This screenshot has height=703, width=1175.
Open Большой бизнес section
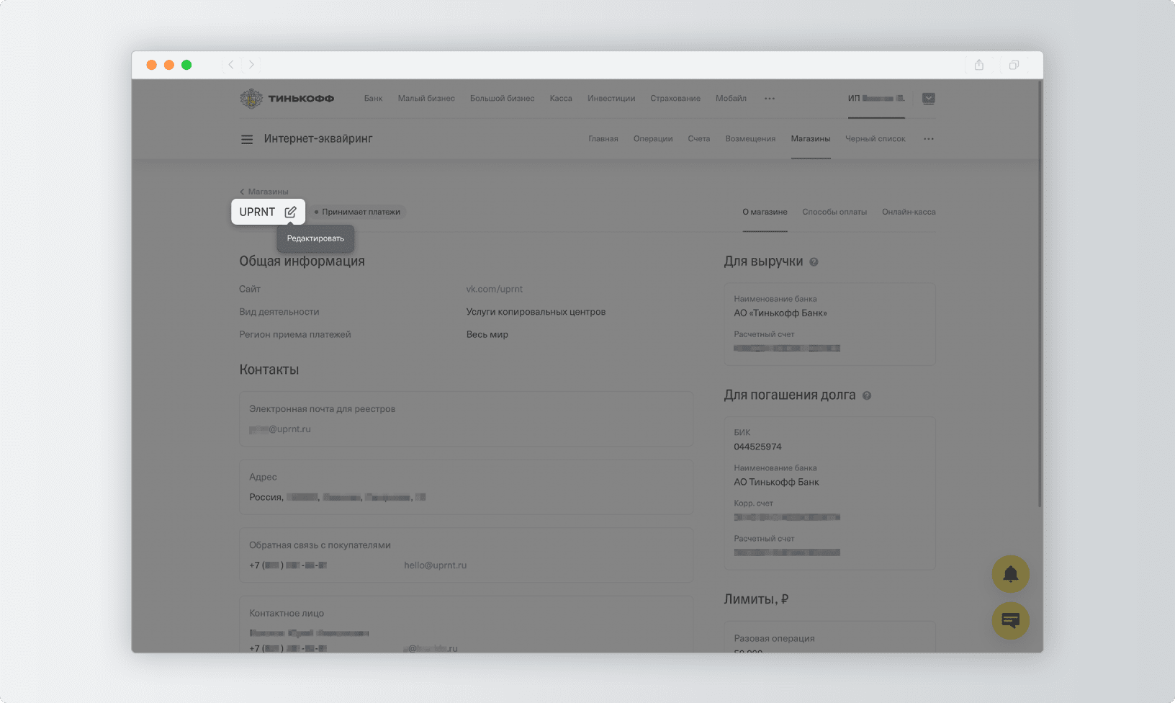[502, 99]
